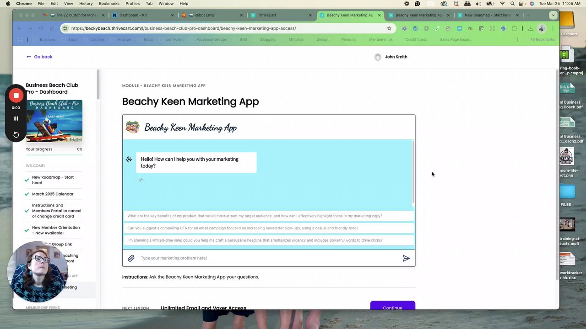586x329 pixels.
Task: Click the sidebar lesson list scrollbar
Action: click(x=98, y=85)
